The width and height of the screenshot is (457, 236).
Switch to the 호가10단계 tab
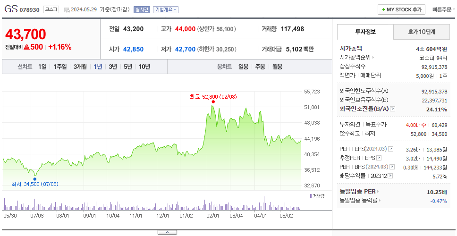[422, 32]
